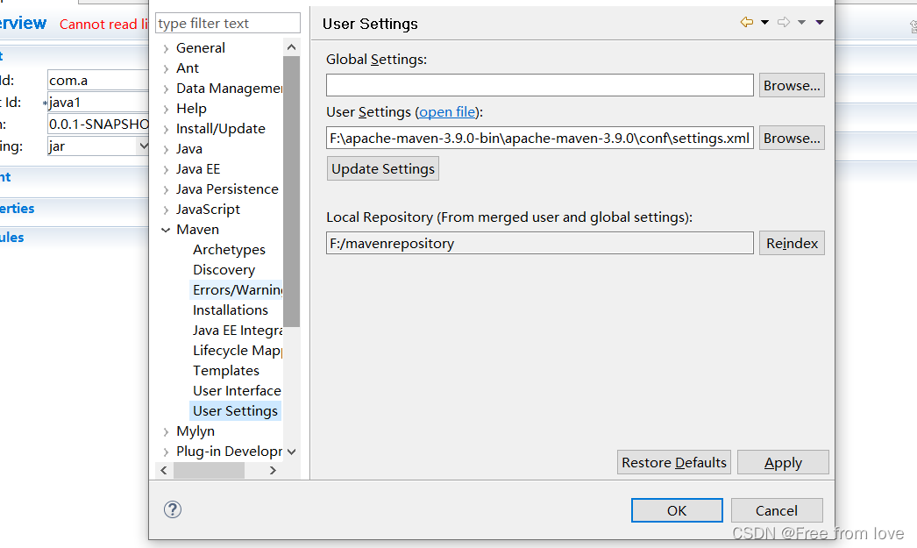Click the Update Settings button
Viewport: 917px width, 548px height.
coord(382,167)
